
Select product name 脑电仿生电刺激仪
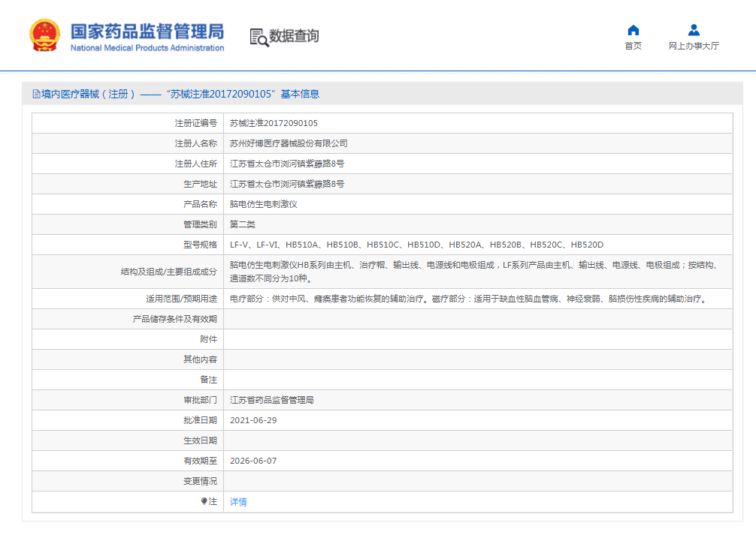(264, 204)
